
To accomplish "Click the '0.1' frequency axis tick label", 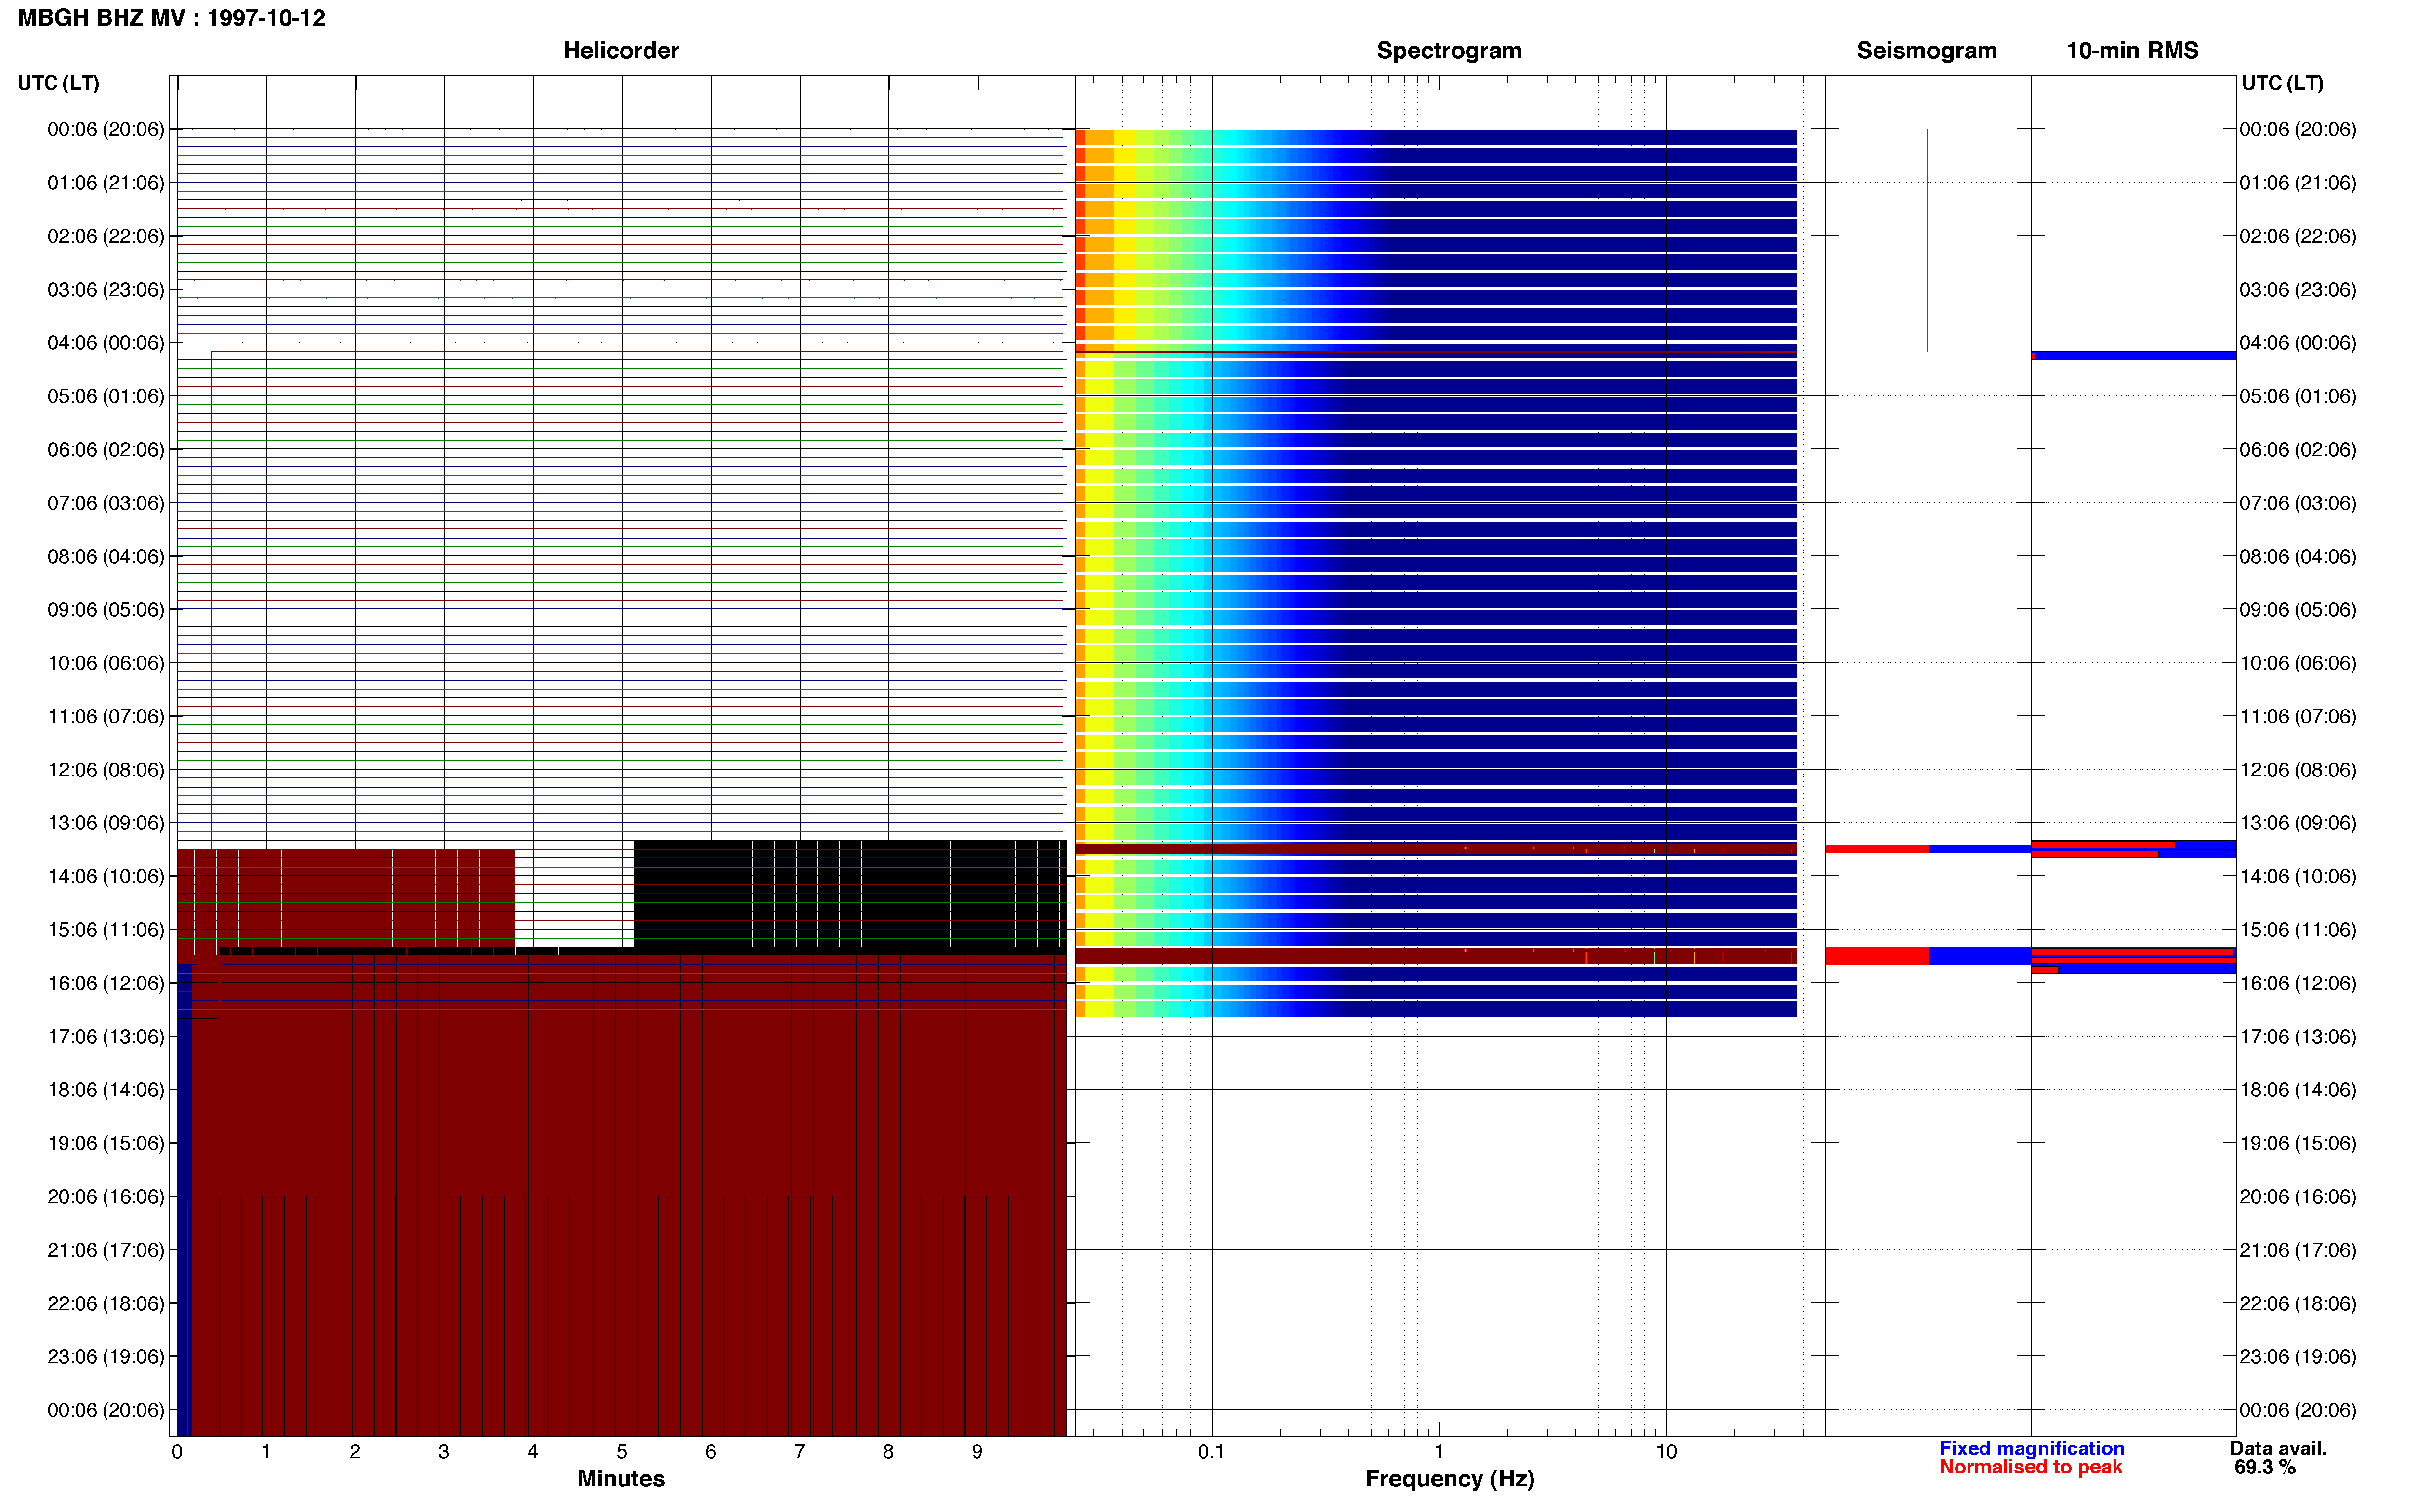I will click(1211, 1451).
